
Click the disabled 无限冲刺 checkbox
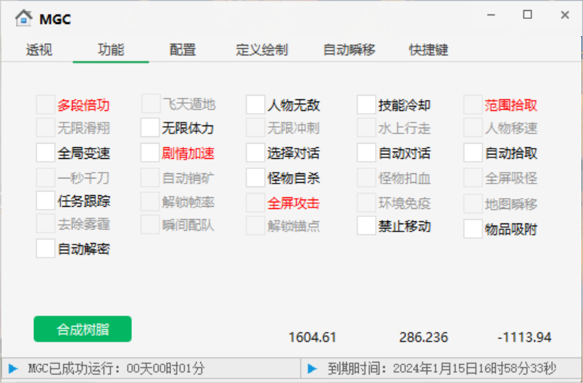point(255,128)
